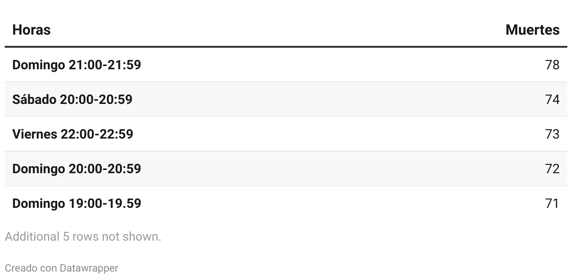
Task: Click the value 73 in Muertes column
Action: click(x=552, y=134)
